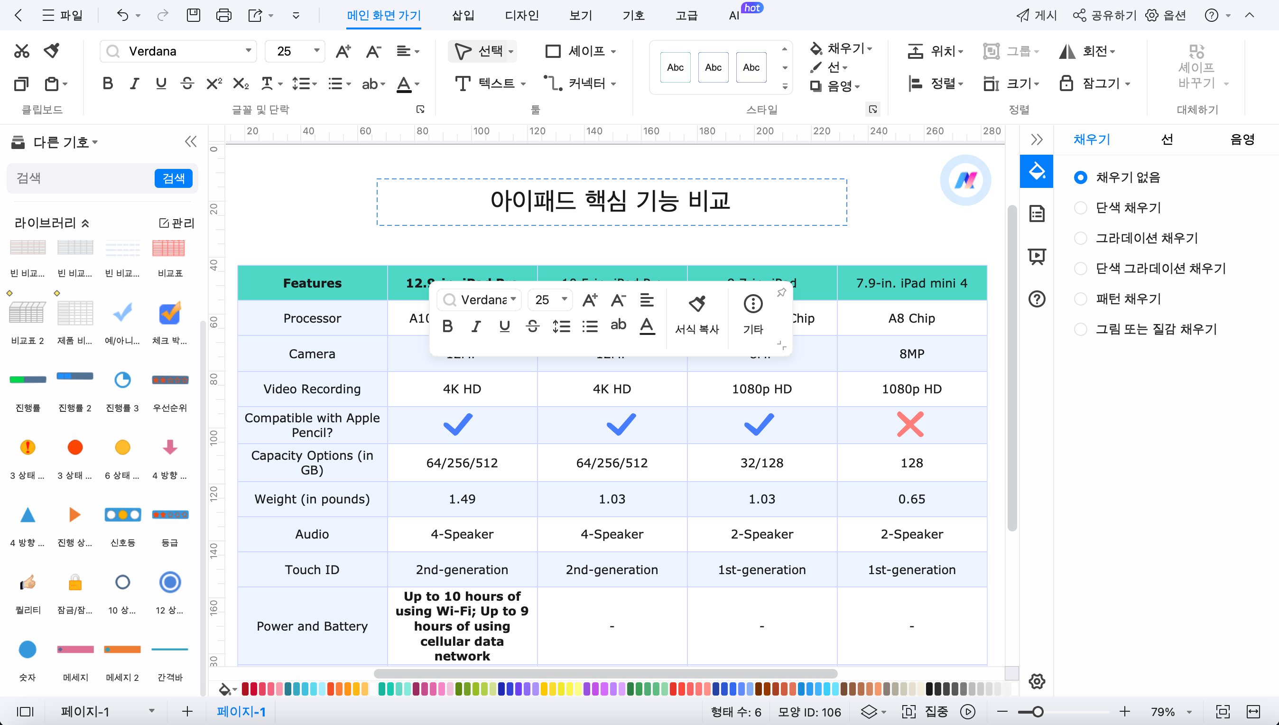The image size is (1279, 725).
Task: Expand the fill (채우기) dropdown in the ribbon
Action: [x=870, y=49]
